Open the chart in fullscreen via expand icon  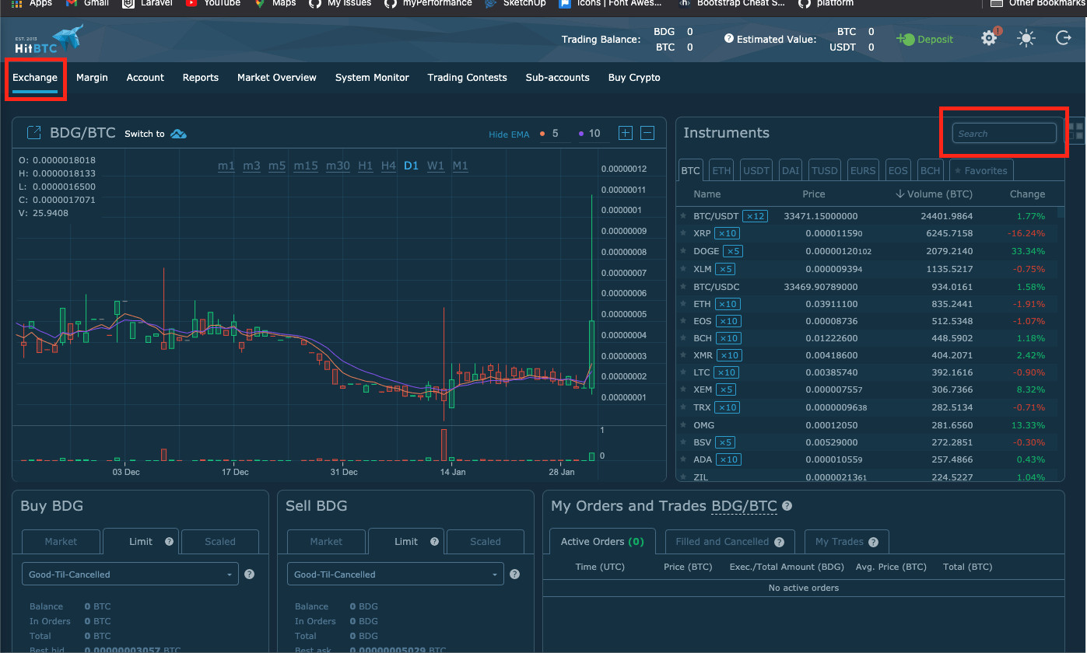(x=33, y=133)
